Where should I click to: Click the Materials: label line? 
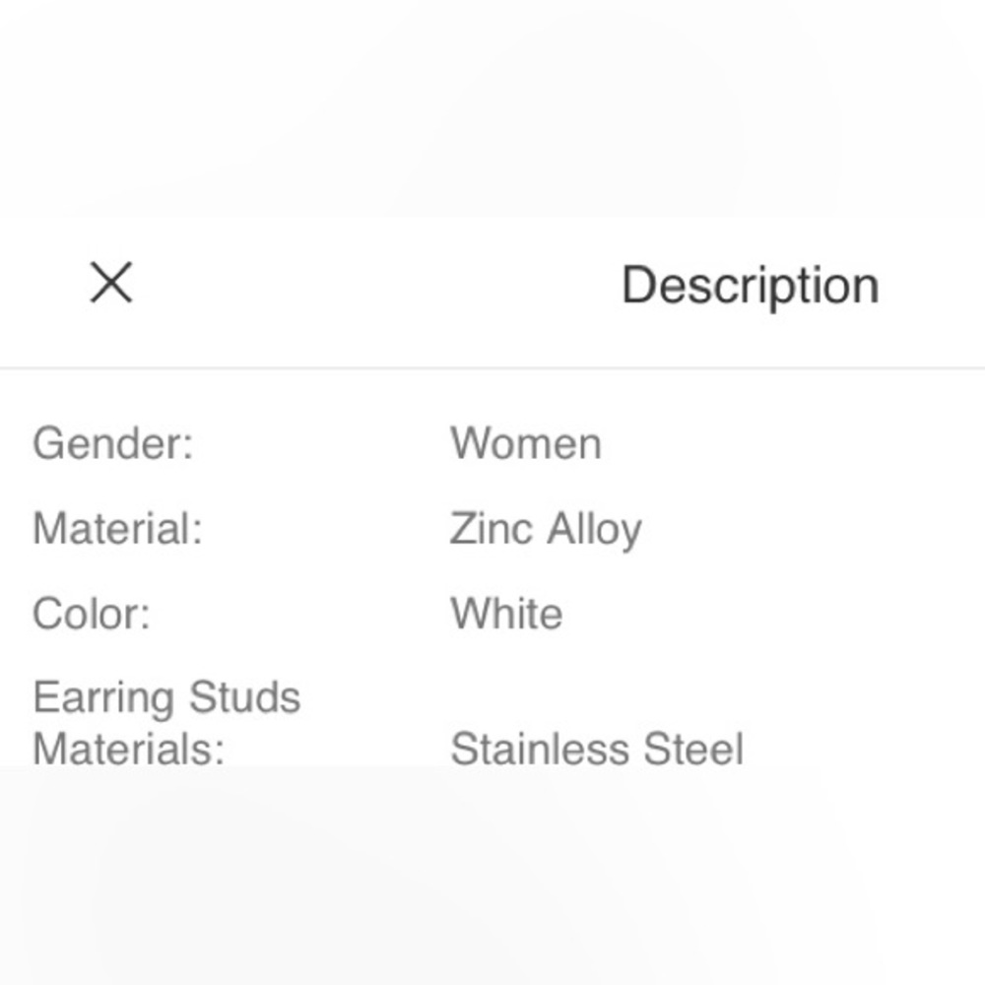coord(129,749)
